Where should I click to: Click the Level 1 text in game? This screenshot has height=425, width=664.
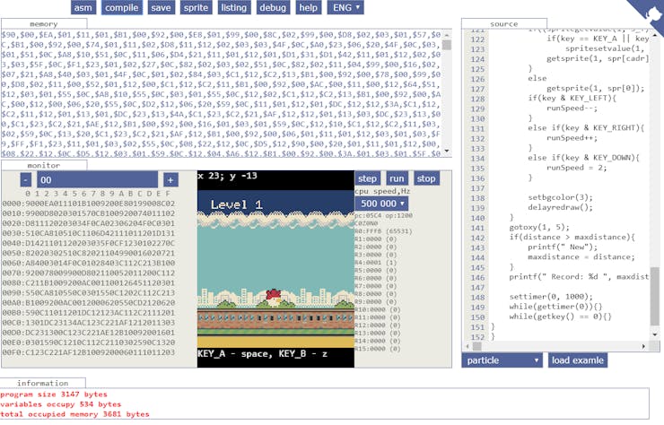click(x=236, y=205)
